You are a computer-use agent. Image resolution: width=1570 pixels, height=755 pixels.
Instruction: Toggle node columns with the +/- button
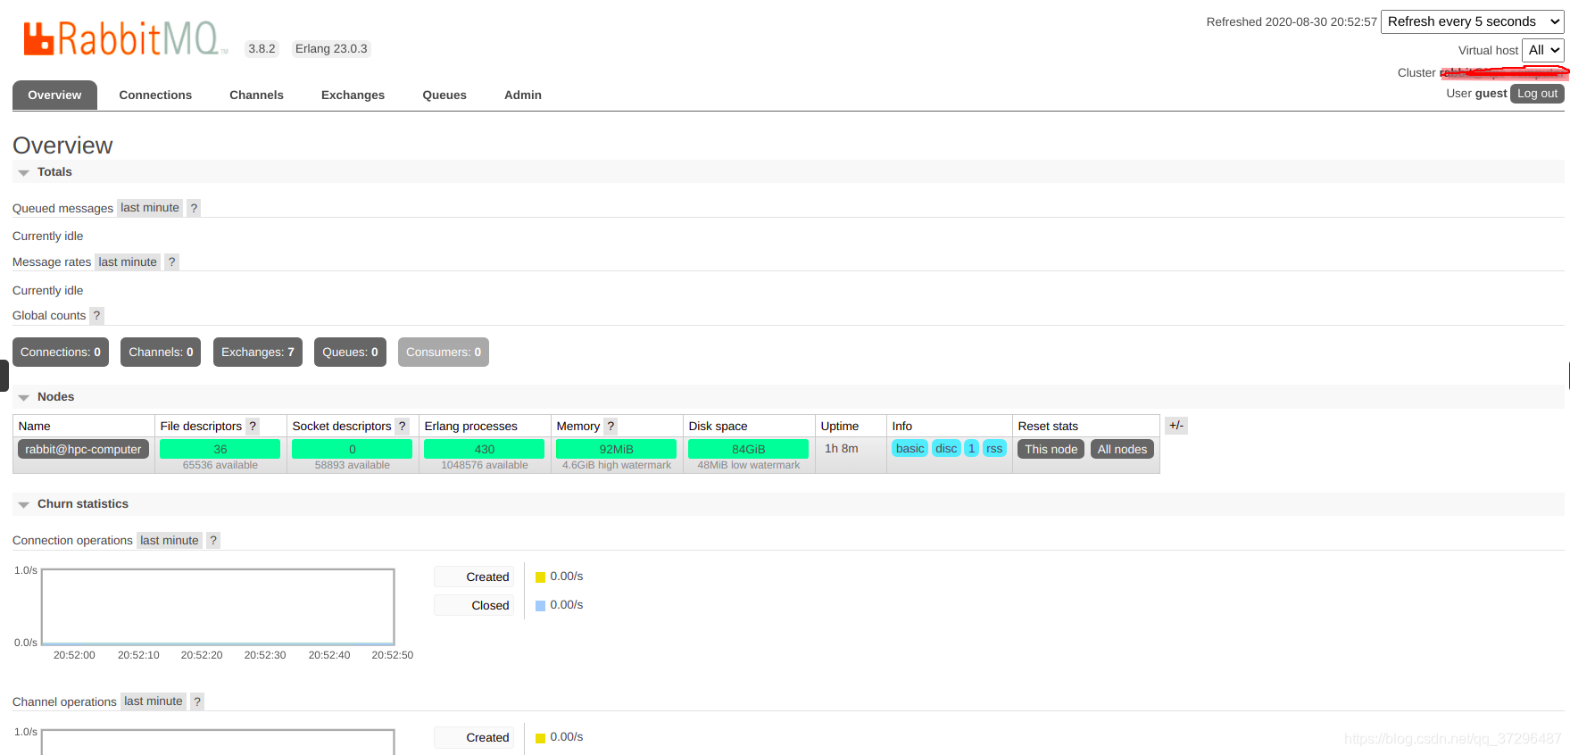coord(1176,426)
